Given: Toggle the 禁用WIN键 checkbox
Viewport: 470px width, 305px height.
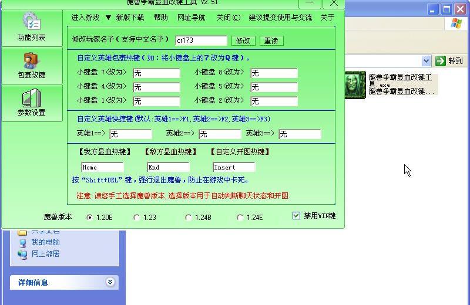Looking at the screenshot, I should coord(297,216).
